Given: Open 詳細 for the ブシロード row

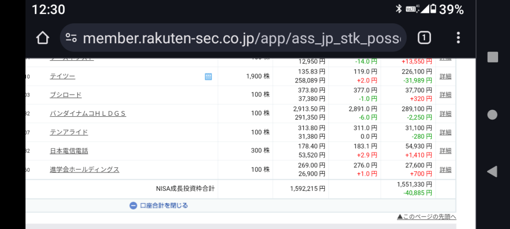Looking at the screenshot, I should tap(445, 95).
